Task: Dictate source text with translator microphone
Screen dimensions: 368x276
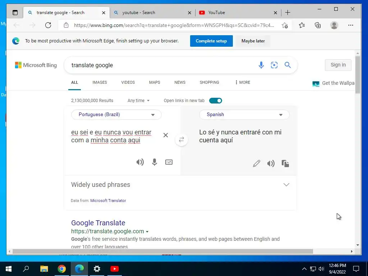Action: pyautogui.click(x=155, y=162)
